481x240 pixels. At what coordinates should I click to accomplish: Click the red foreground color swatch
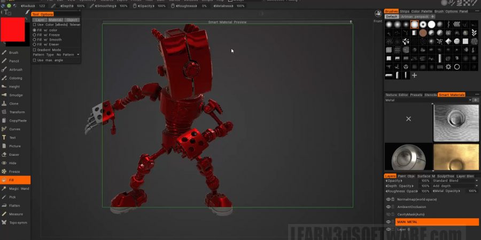(13, 29)
